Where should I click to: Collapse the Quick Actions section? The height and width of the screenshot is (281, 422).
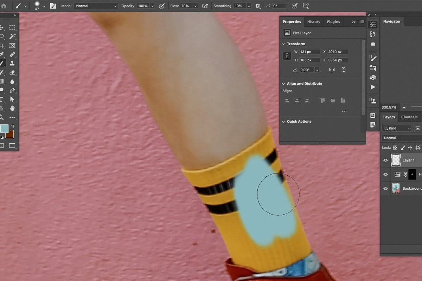click(283, 122)
